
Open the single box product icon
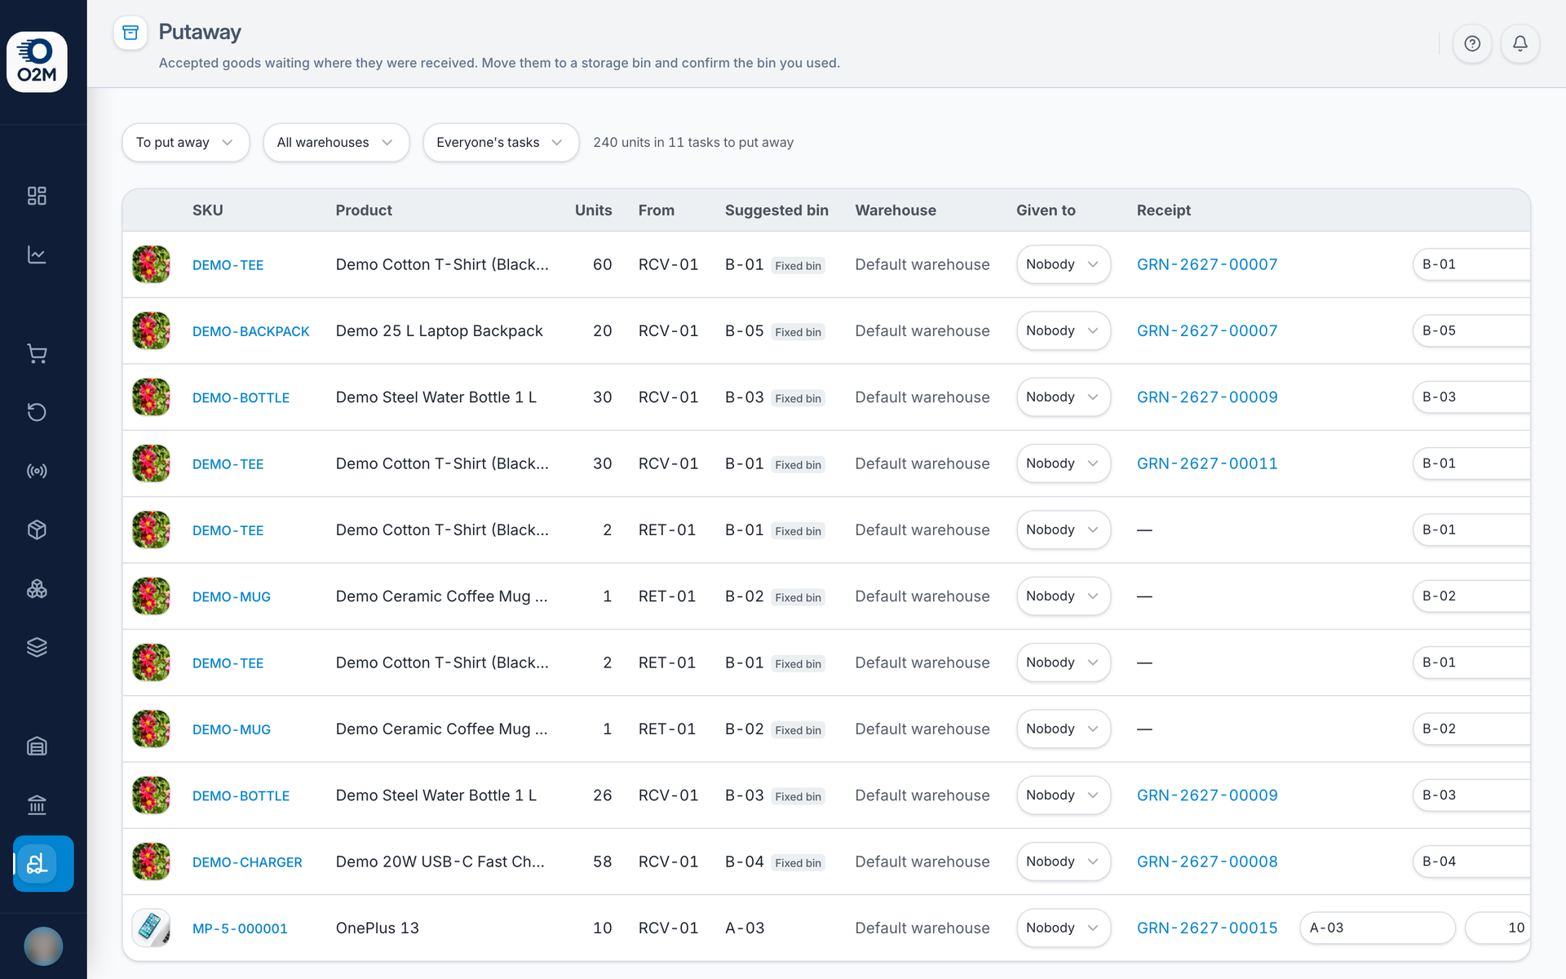[37, 529]
